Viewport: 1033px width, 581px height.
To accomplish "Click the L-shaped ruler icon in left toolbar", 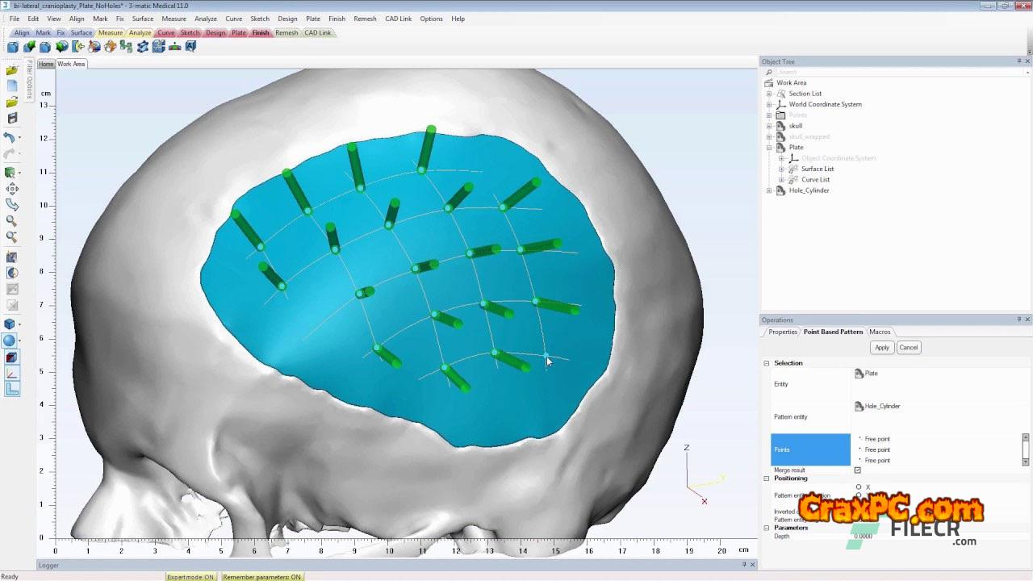I will pyautogui.click(x=12, y=390).
